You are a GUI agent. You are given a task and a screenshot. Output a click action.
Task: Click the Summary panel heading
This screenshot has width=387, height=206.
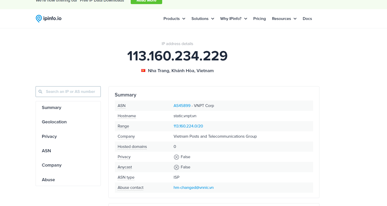[125, 95]
